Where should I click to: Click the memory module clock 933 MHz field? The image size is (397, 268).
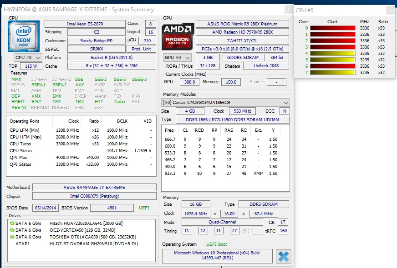click(242, 111)
